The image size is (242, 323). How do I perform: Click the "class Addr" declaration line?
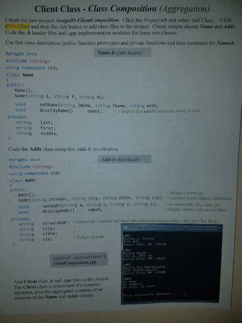(x=23, y=180)
